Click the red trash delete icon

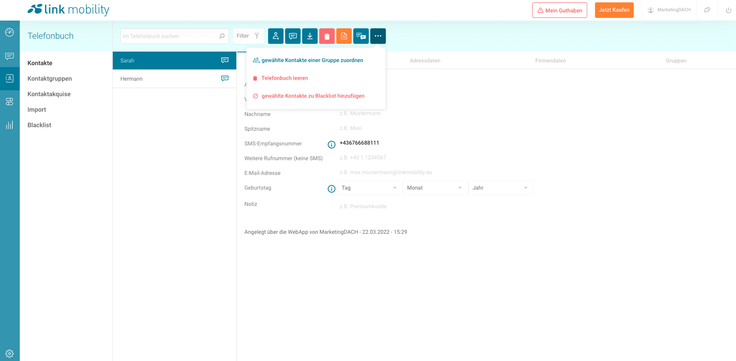(327, 36)
